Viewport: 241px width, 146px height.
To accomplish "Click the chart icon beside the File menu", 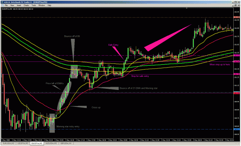I will [3, 5].
